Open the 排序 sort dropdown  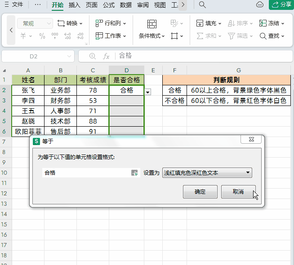click(x=240, y=23)
